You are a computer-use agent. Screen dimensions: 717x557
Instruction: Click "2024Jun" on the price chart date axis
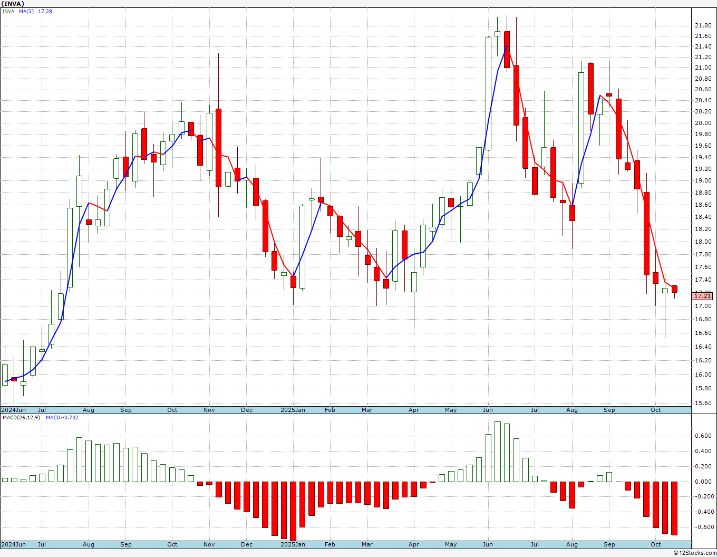[14, 410]
